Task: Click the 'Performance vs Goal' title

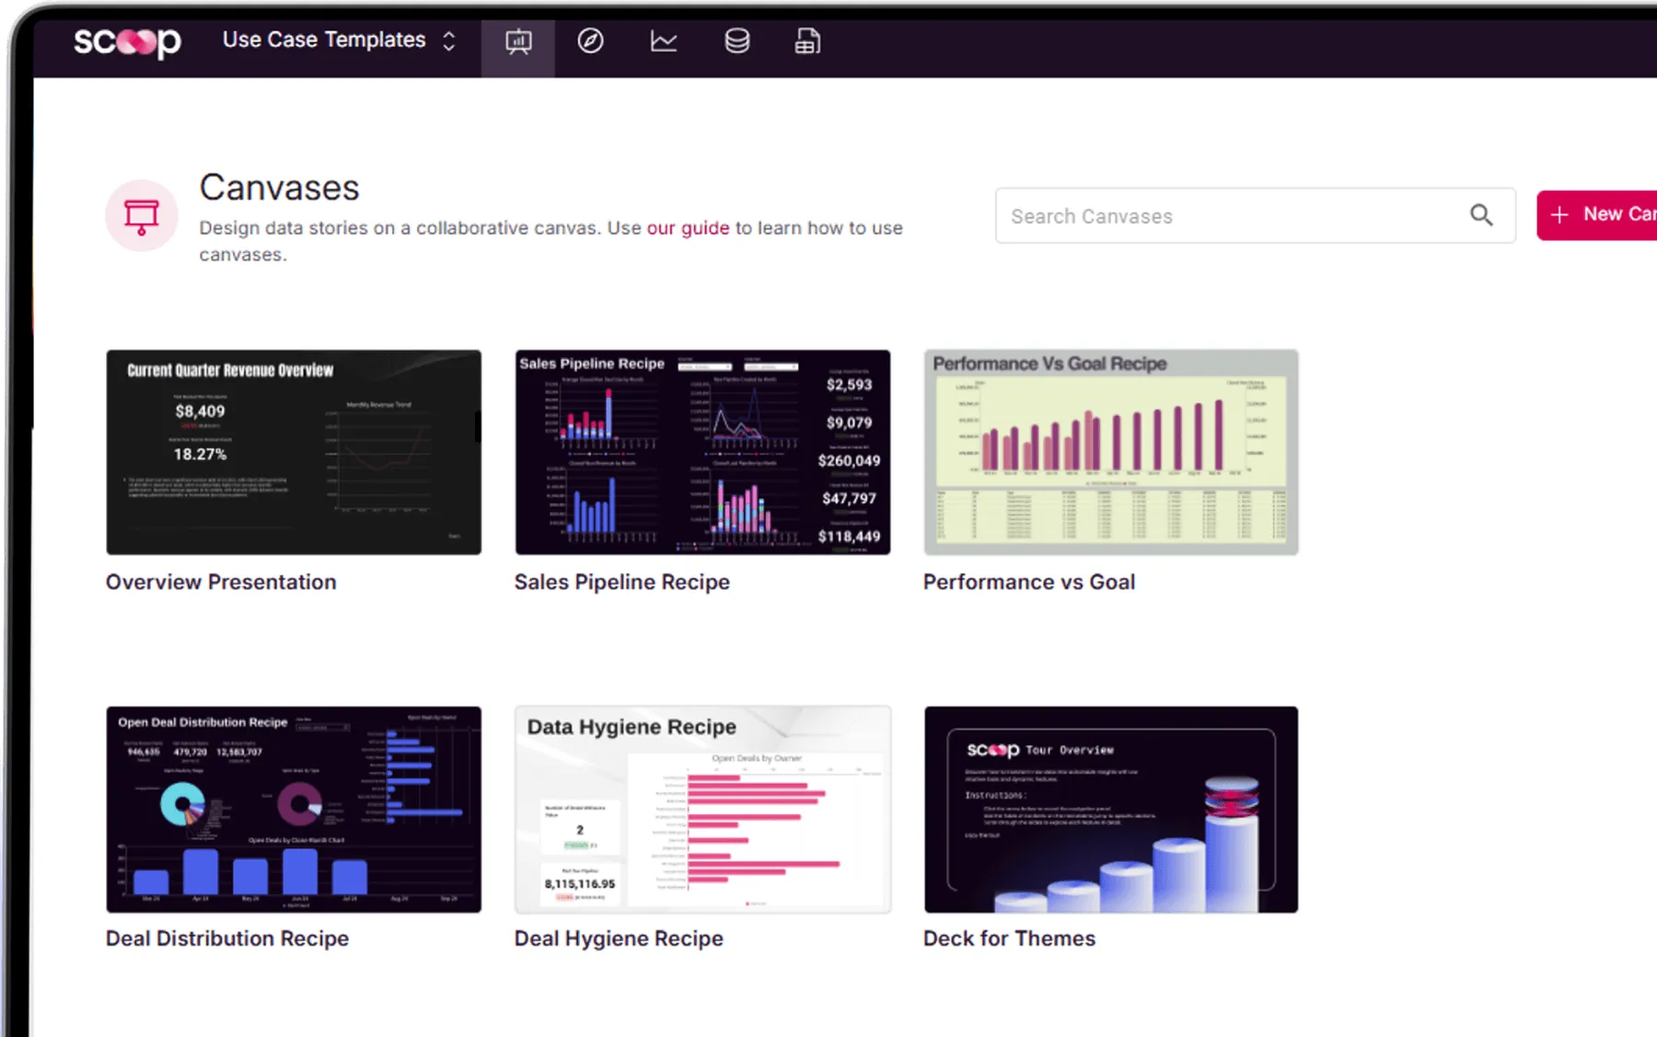Action: pyautogui.click(x=1029, y=582)
